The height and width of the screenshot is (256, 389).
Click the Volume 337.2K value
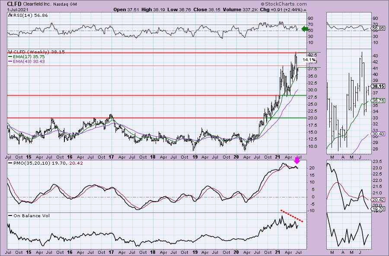click(x=240, y=9)
